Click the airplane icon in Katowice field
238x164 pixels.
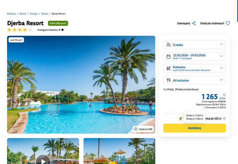[168, 69]
